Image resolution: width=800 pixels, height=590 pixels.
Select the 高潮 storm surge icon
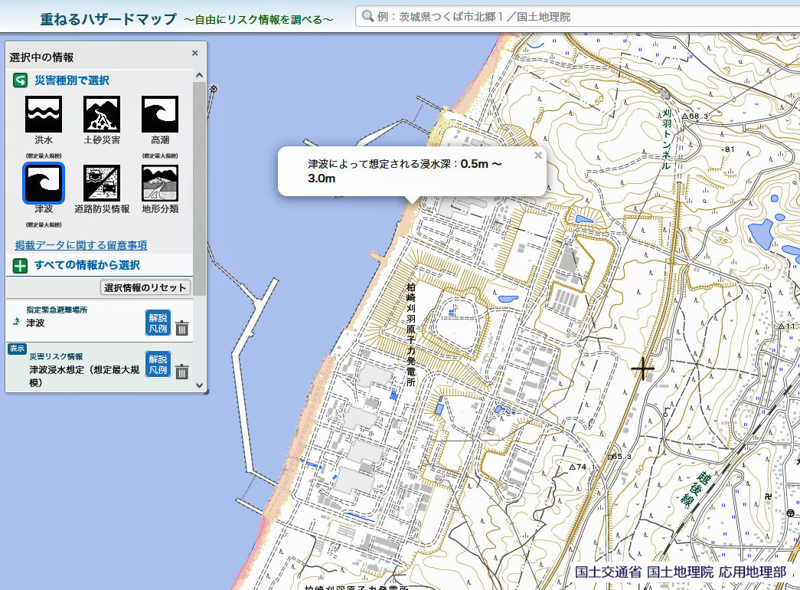pyautogui.click(x=160, y=114)
